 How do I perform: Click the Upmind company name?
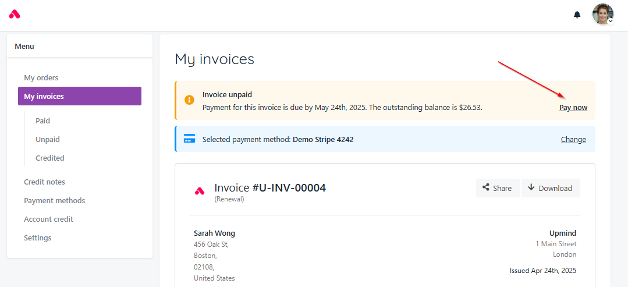pyautogui.click(x=563, y=233)
